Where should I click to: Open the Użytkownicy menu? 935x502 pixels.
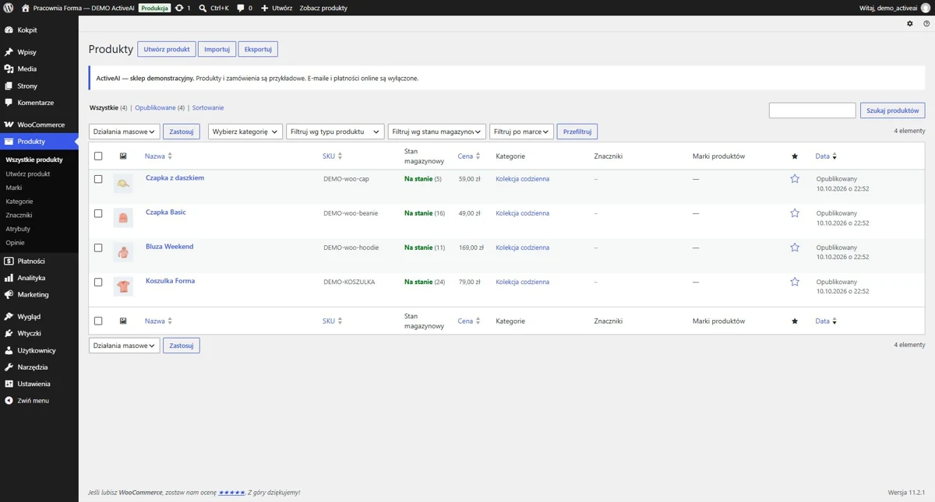[39, 351]
